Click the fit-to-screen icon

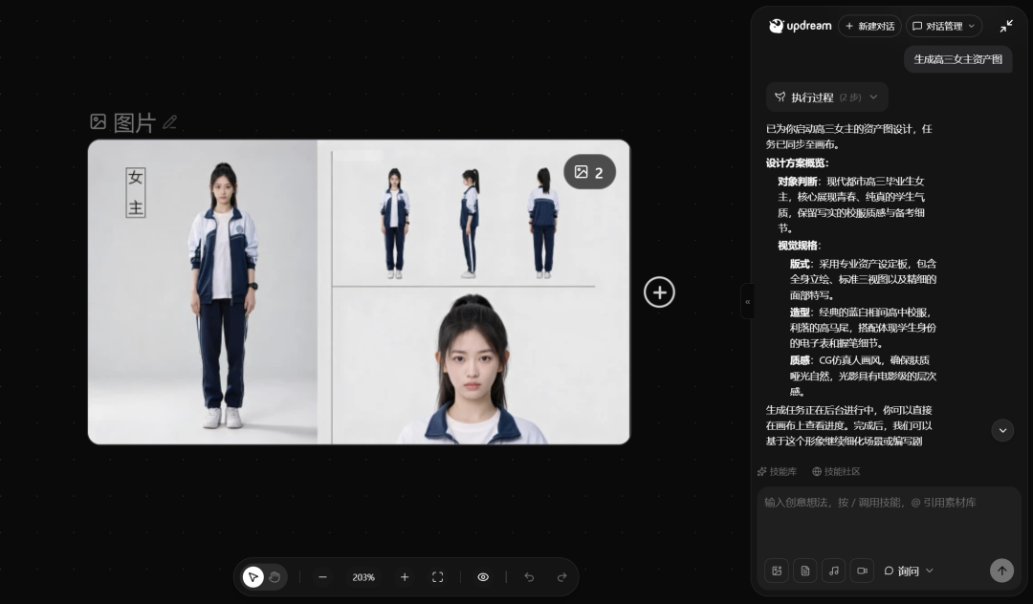[437, 577]
